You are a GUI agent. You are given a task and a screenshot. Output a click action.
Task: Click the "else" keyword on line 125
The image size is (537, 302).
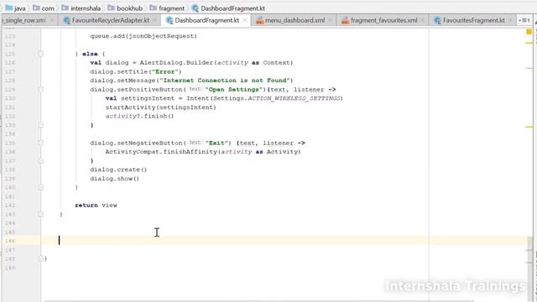click(x=90, y=54)
